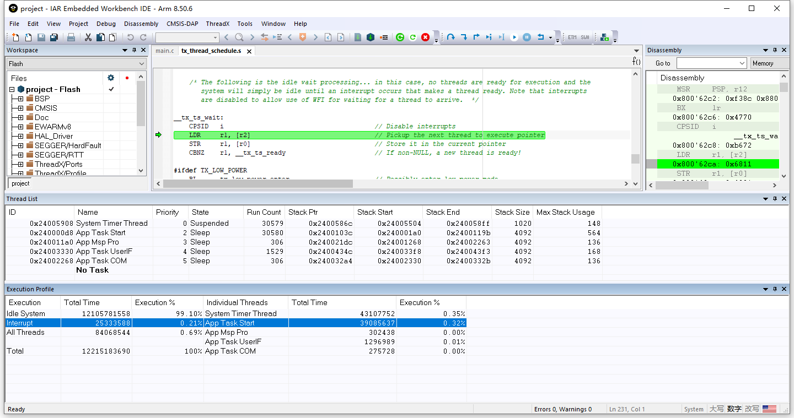Pause execution with the Break button
The image size is (794, 418).
tap(527, 37)
